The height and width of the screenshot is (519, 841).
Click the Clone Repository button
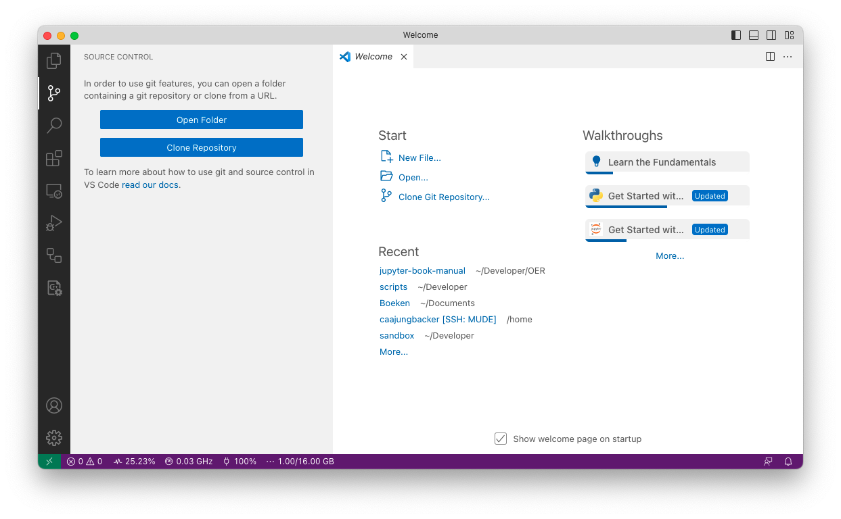201,147
